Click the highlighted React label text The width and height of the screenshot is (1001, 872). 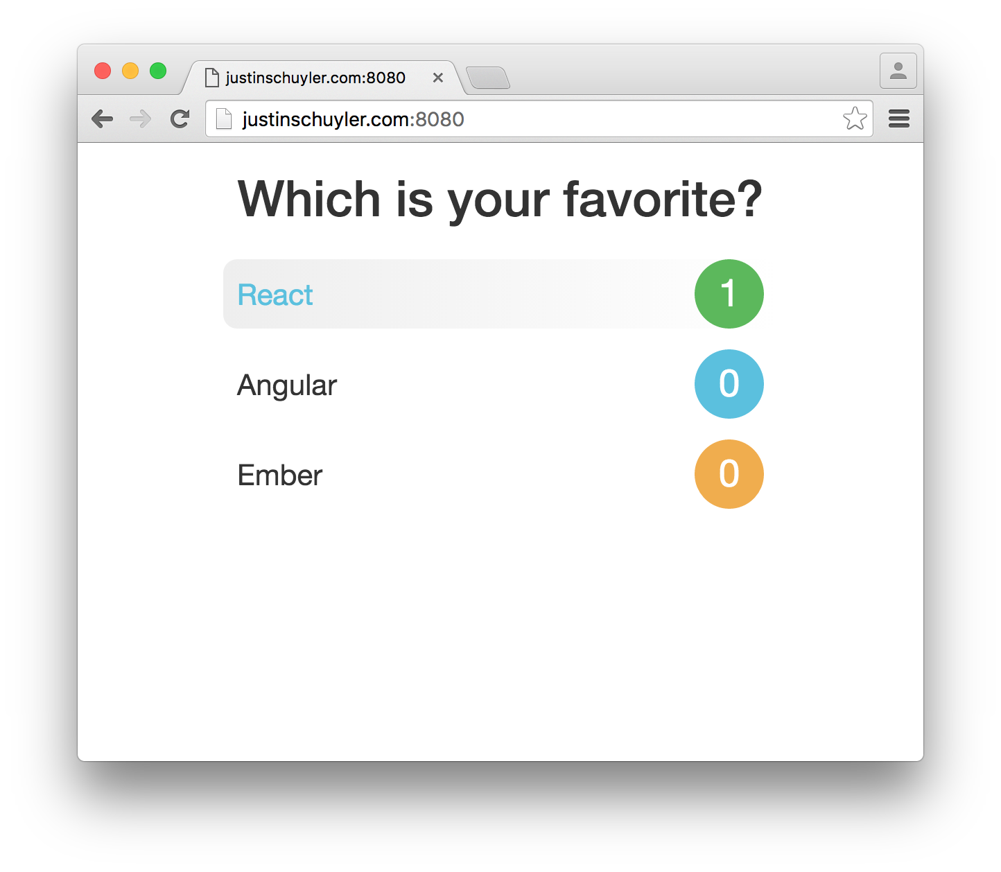click(275, 294)
